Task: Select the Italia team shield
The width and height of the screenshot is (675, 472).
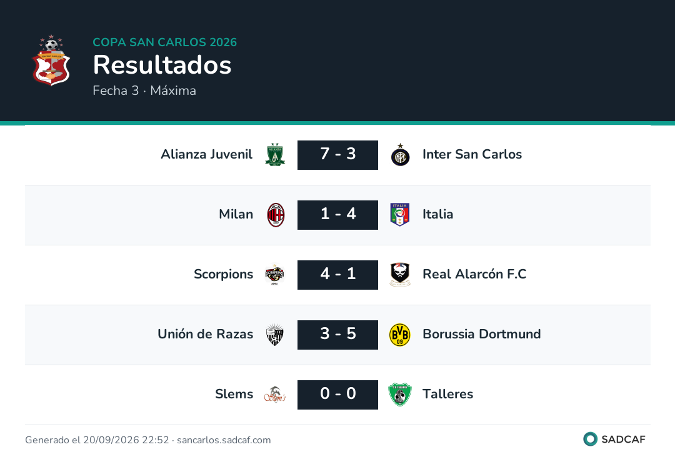Action: (400, 215)
